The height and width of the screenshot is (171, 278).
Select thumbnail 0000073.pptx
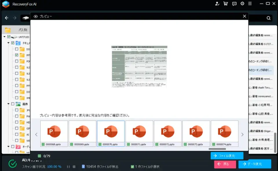[196, 133]
